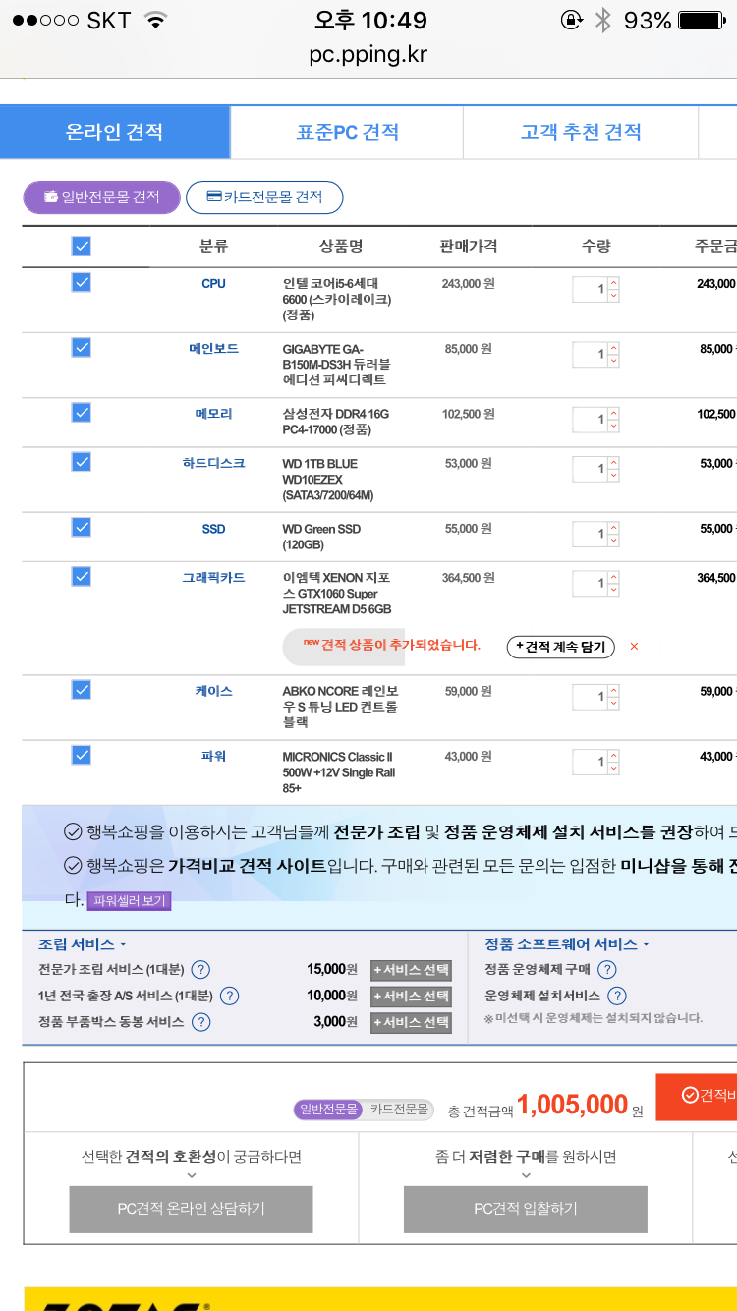Uncheck the 메모리 row checkbox

[82, 413]
